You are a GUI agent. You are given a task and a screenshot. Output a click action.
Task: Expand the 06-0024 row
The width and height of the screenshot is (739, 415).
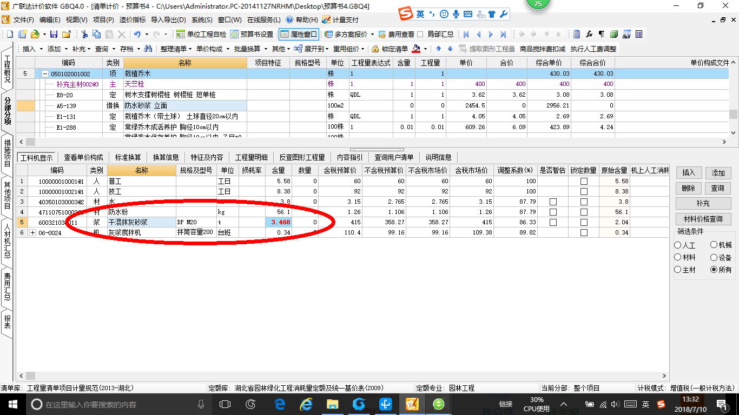coord(32,233)
